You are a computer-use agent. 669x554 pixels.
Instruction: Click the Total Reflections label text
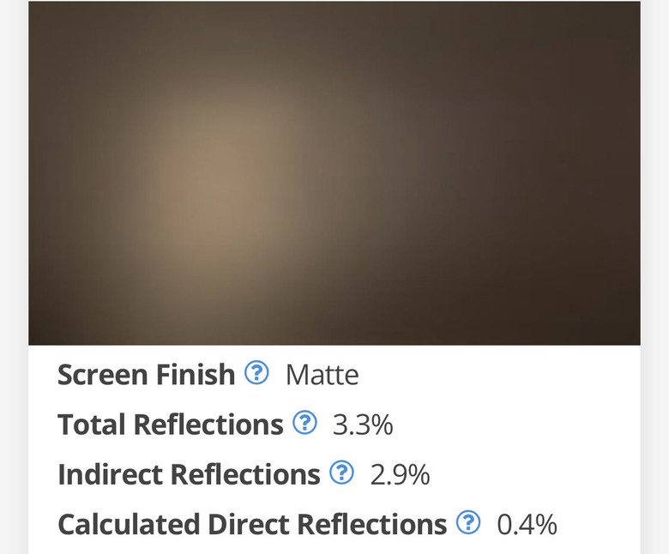pyautogui.click(x=170, y=425)
